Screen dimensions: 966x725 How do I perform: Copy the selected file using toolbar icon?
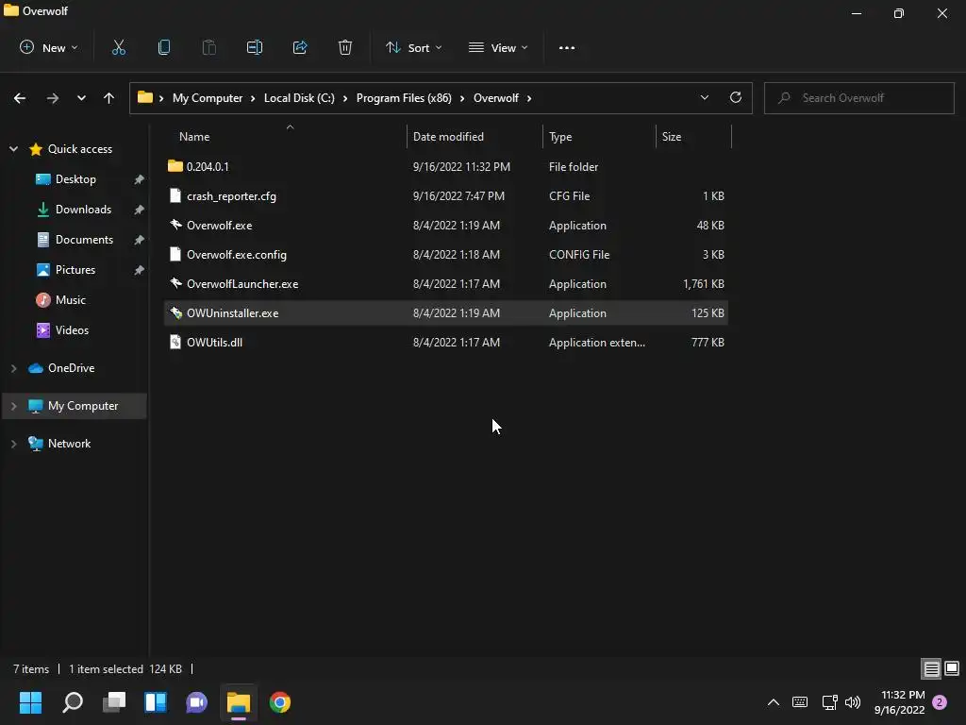pyautogui.click(x=164, y=47)
